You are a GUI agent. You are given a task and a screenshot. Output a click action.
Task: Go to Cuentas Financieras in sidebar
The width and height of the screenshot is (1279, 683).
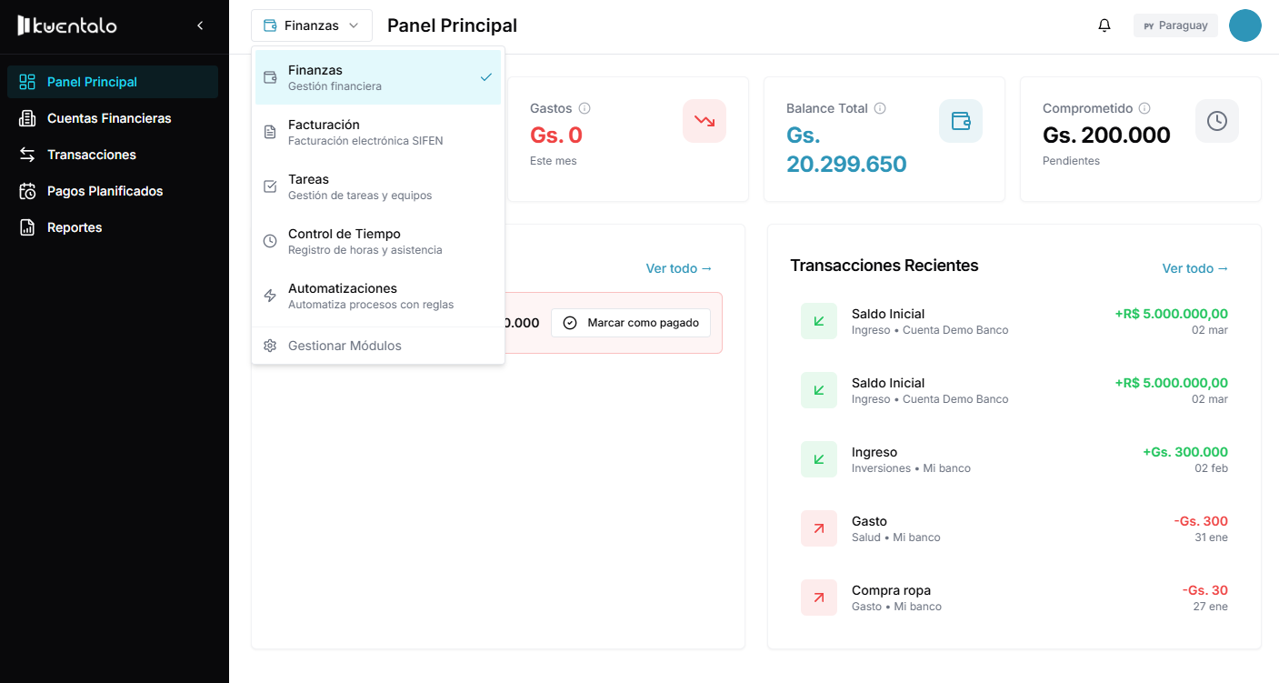(109, 118)
